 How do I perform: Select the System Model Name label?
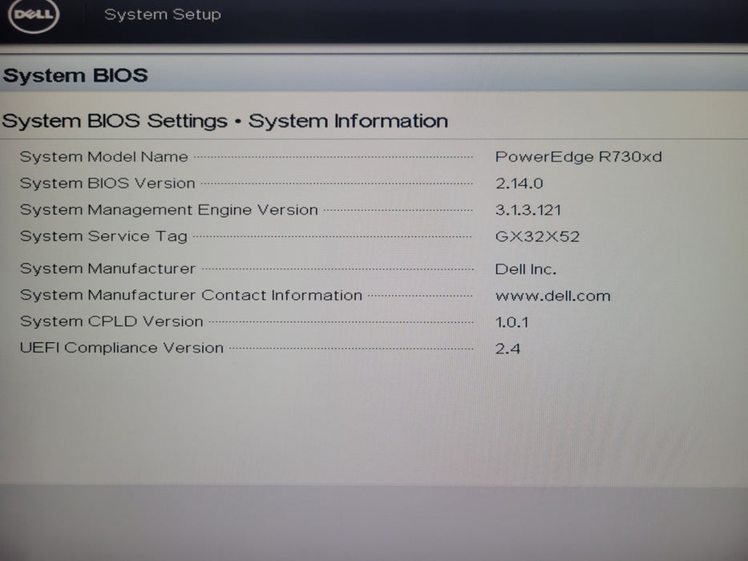coord(104,157)
